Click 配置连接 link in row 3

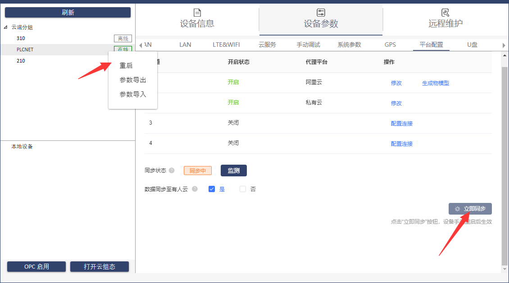point(401,123)
